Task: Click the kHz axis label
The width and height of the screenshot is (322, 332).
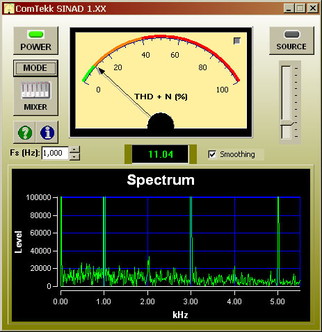Action: pyautogui.click(x=180, y=315)
